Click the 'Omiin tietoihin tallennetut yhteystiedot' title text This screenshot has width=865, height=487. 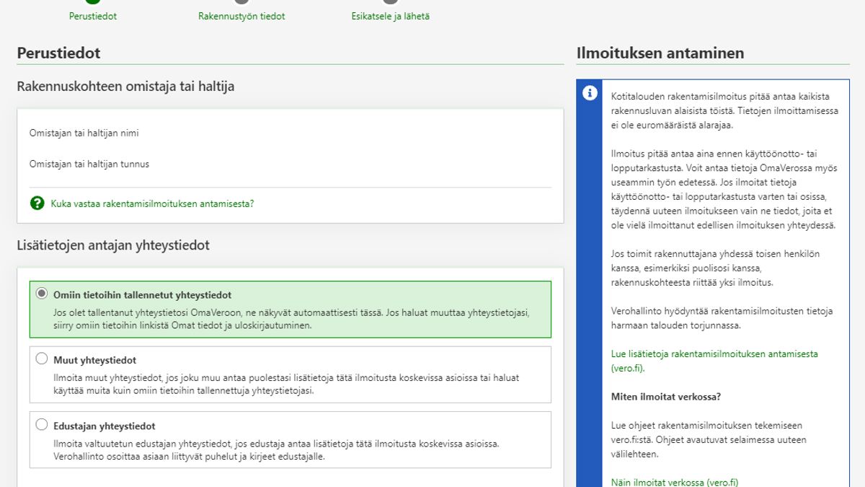coord(142,295)
